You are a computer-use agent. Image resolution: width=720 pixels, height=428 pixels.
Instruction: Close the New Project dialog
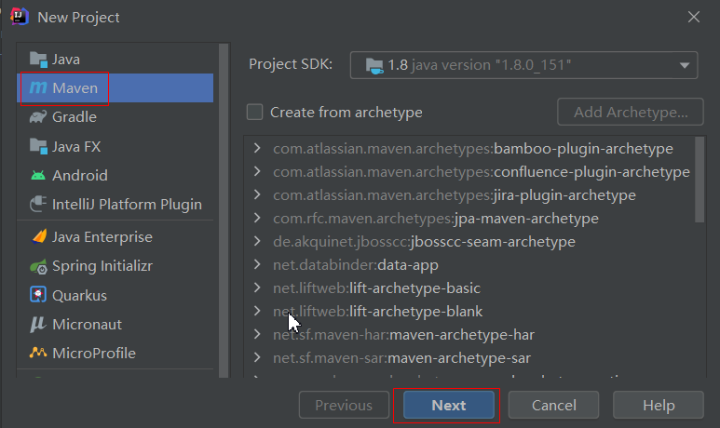click(x=693, y=17)
